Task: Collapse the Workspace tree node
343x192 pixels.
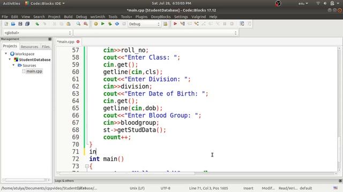Action: click(x=6, y=53)
